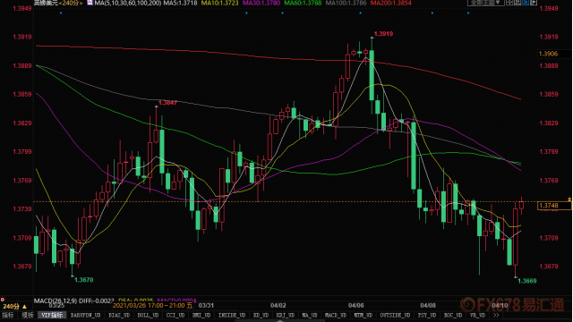This screenshot has width=573, height=322.
Task: Switch to the 指标 tab
Action: pos(8,315)
